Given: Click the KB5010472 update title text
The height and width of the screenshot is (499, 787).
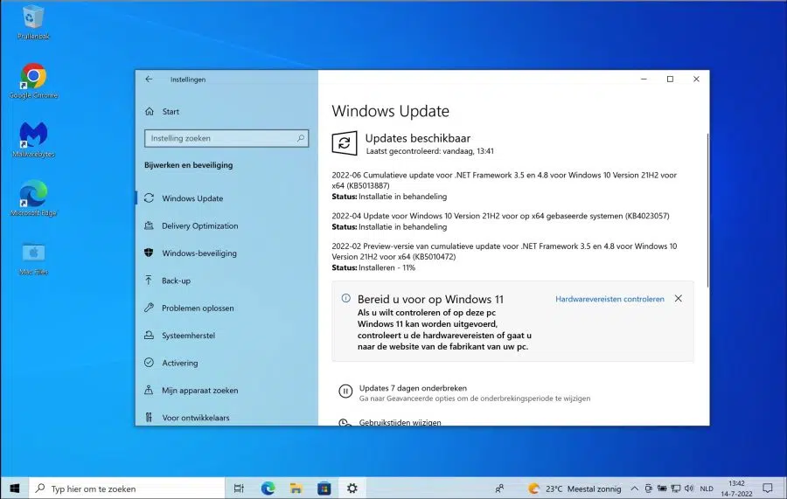Looking at the screenshot, I should [504, 252].
